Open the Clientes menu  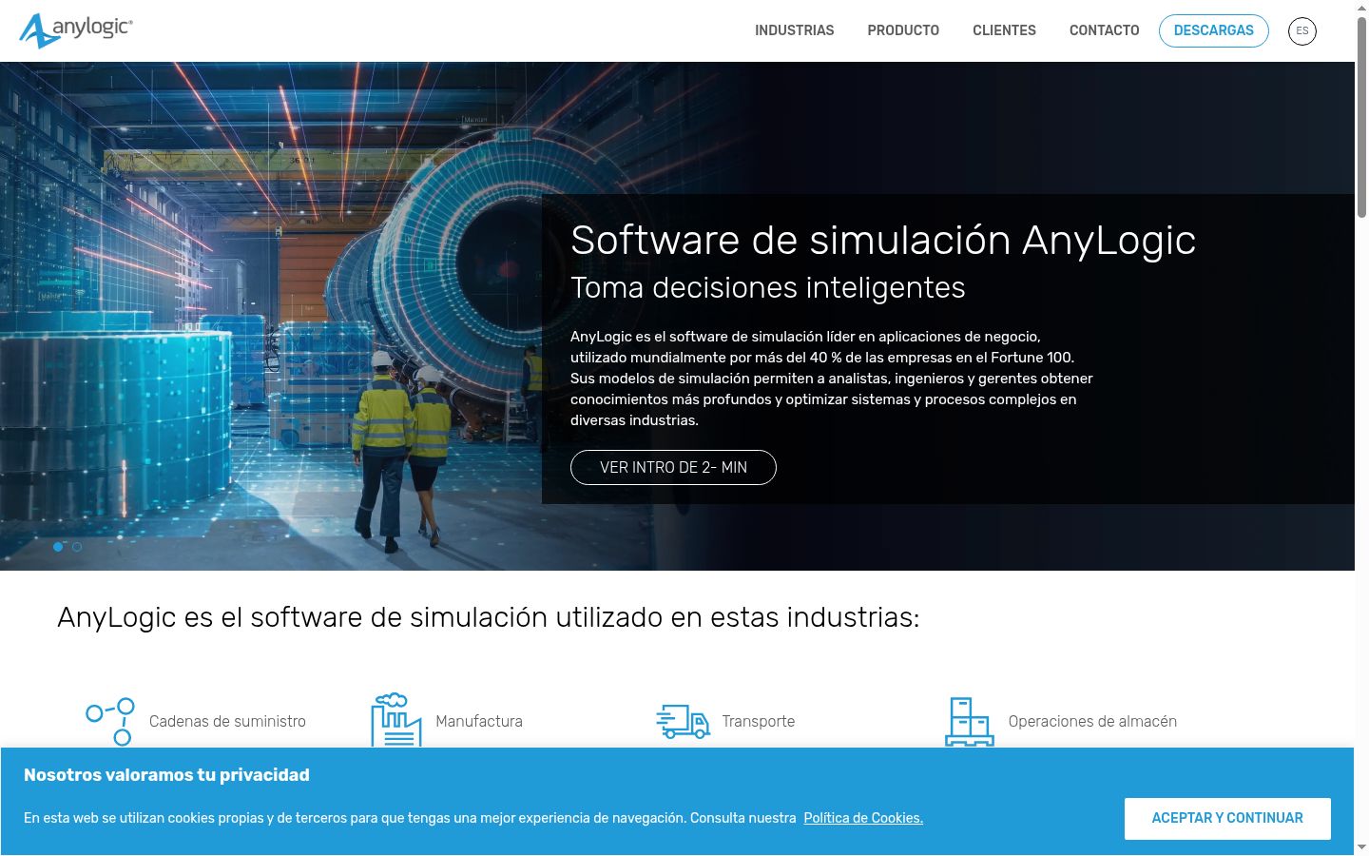1004,30
